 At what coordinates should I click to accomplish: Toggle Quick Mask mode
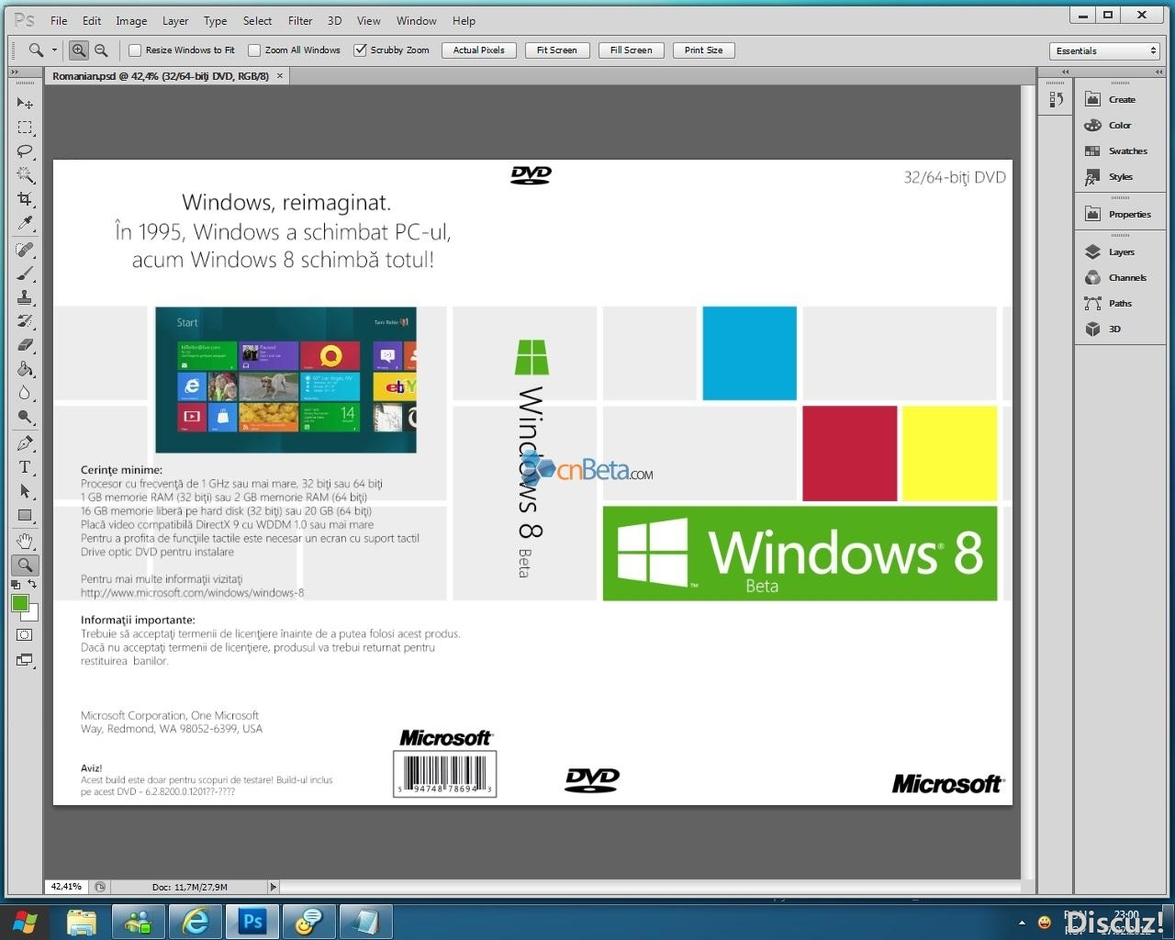(x=25, y=635)
